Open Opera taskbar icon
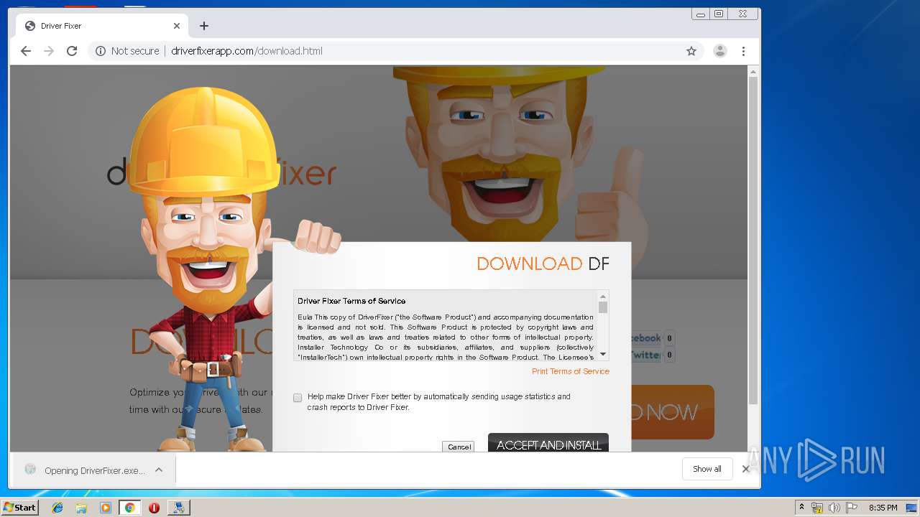The image size is (920, 517). (x=154, y=508)
